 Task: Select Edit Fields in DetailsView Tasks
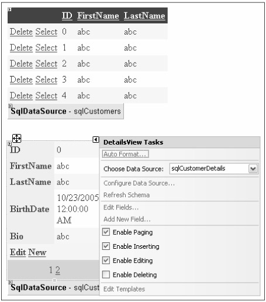tap(121, 207)
